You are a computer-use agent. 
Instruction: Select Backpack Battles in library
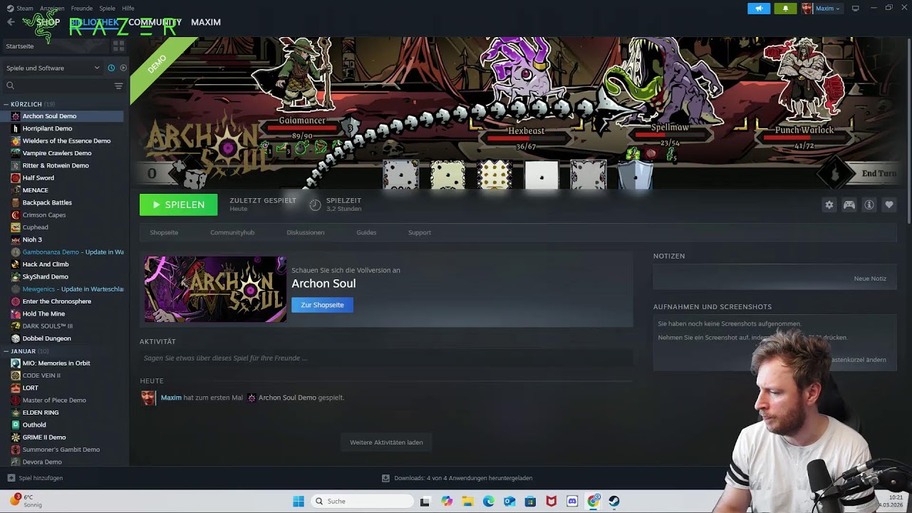click(x=47, y=202)
